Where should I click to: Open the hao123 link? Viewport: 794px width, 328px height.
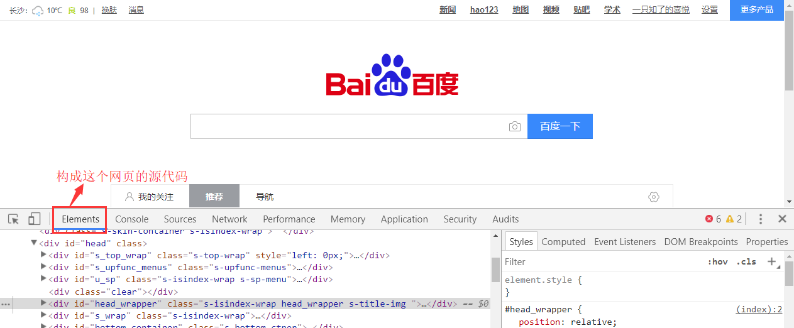pyautogui.click(x=483, y=9)
